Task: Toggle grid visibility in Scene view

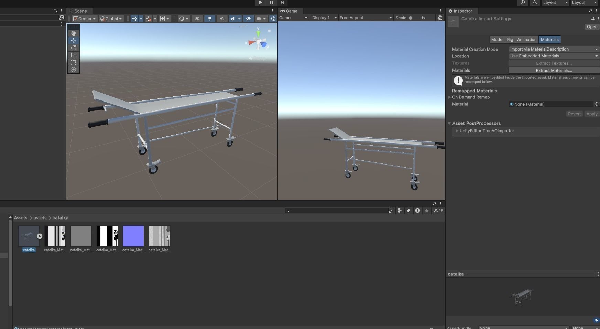Action: coord(134,19)
